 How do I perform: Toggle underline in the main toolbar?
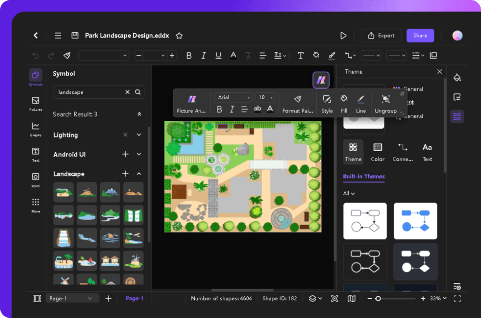tap(218, 55)
